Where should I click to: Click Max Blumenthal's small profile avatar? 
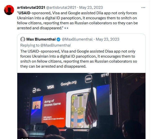(x=23, y=39)
